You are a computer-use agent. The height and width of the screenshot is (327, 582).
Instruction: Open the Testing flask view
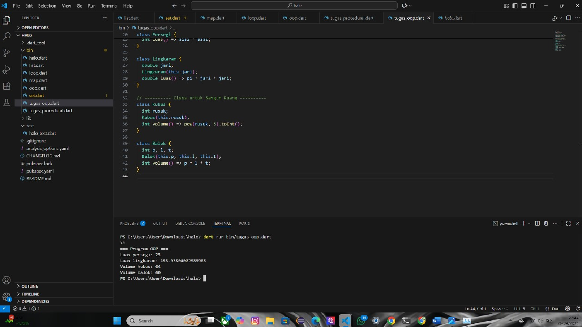[x=7, y=103]
